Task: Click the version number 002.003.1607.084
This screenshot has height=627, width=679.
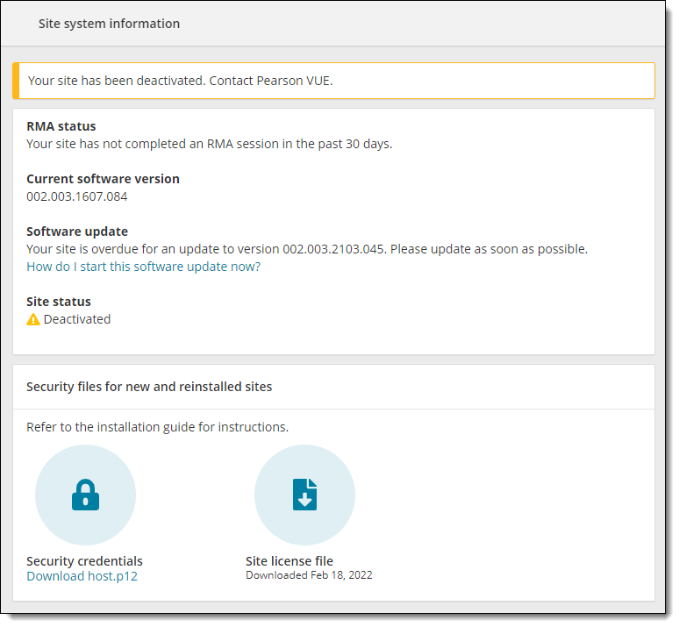Action: click(x=77, y=196)
